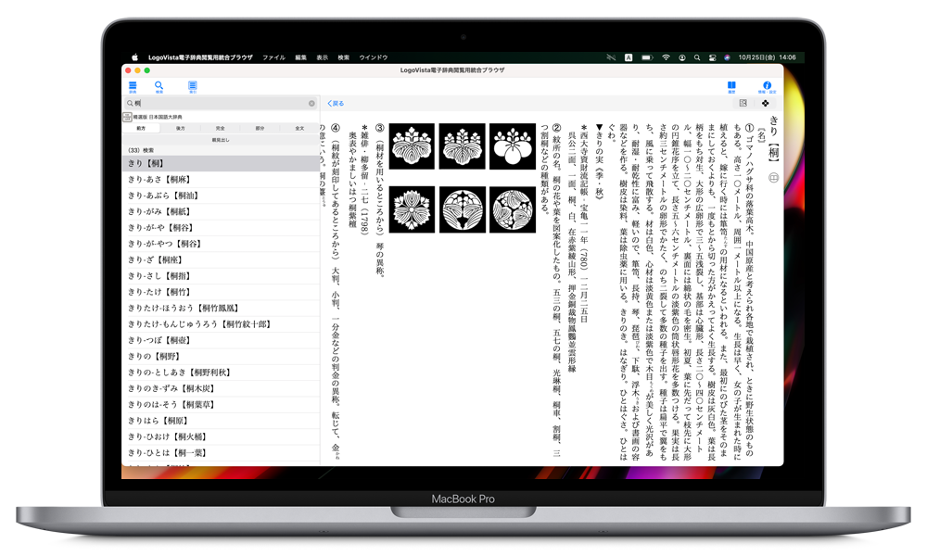Open the ファイル menu

click(x=273, y=57)
